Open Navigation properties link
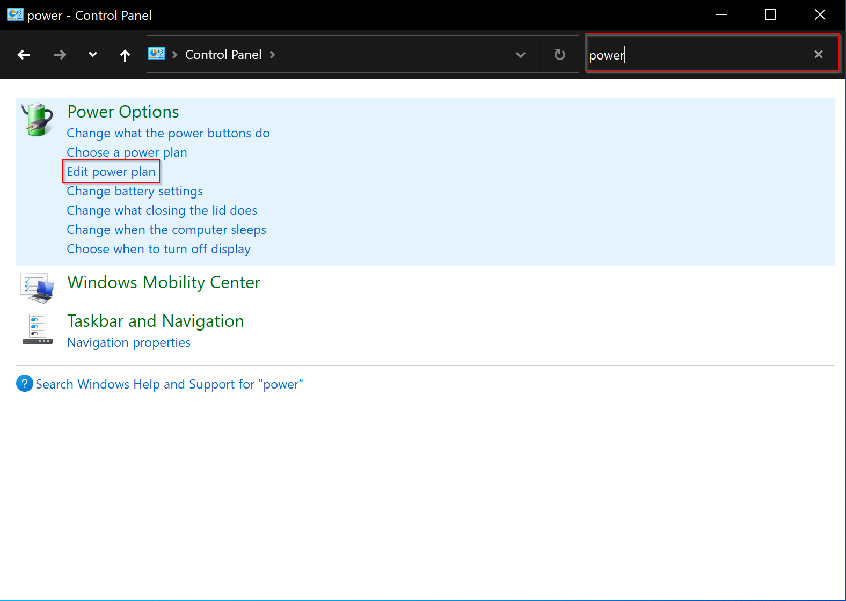The height and width of the screenshot is (601, 846). click(x=128, y=342)
